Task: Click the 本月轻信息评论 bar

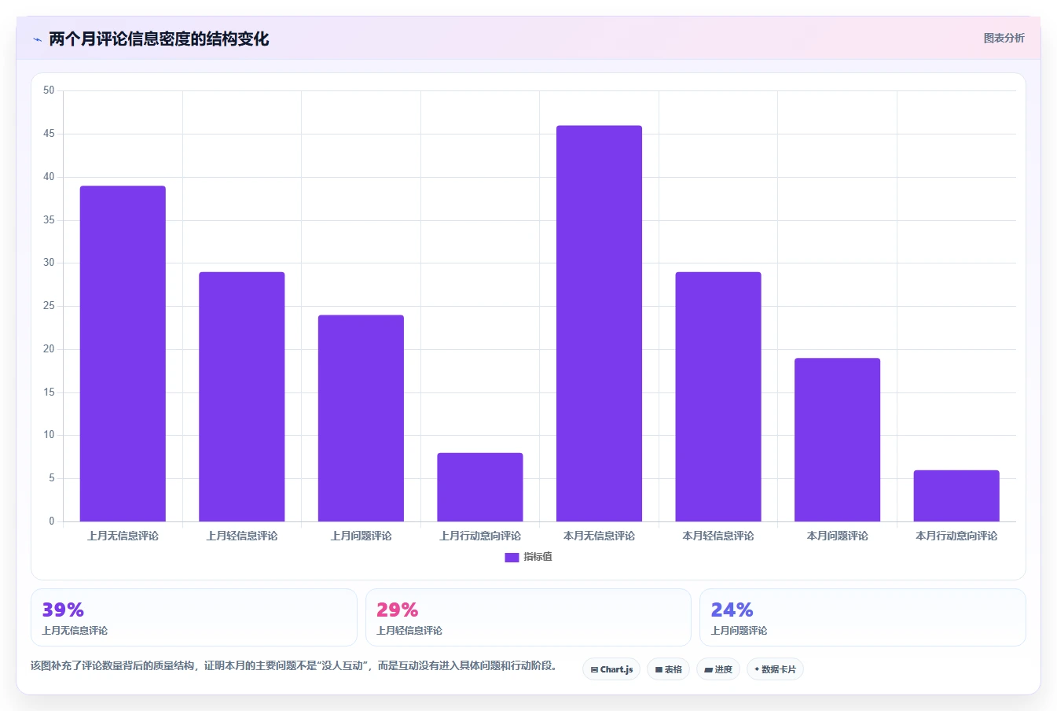Action: pos(718,396)
